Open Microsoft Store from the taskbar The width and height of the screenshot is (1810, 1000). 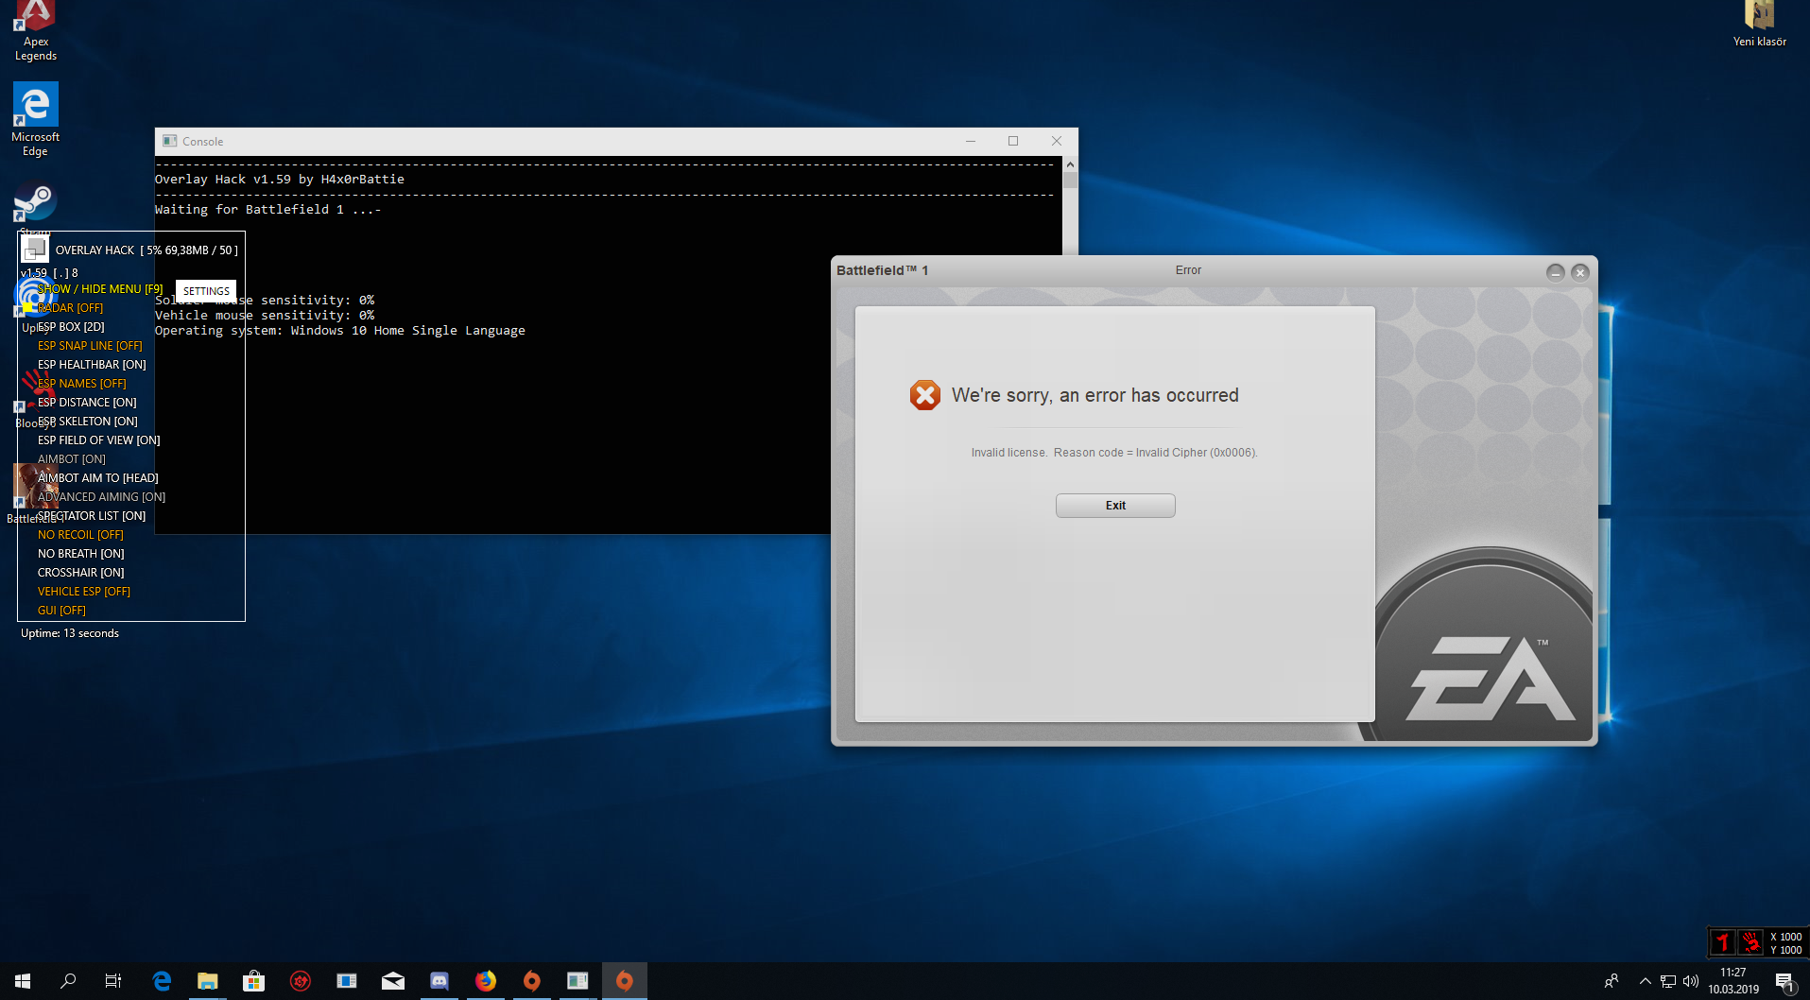pos(253,981)
